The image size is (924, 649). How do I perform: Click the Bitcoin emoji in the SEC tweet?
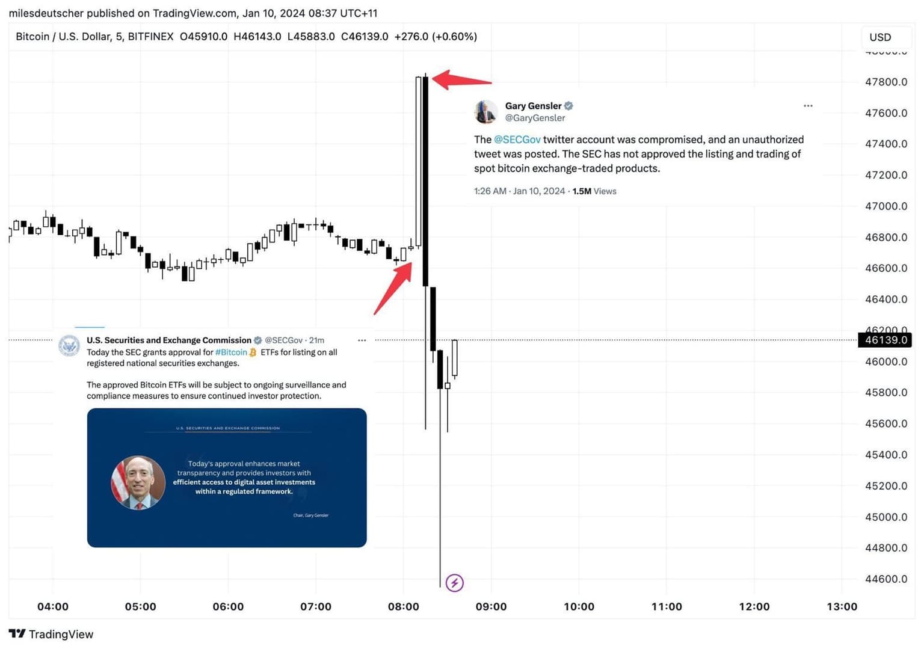pyautogui.click(x=253, y=352)
